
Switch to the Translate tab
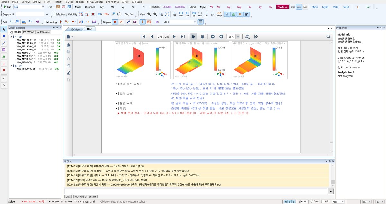[43, 32]
